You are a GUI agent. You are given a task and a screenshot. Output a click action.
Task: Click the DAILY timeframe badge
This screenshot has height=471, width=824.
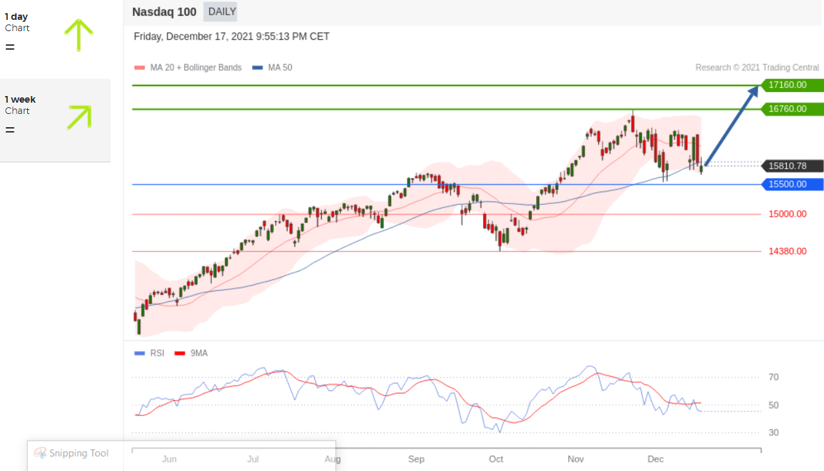pos(220,11)
